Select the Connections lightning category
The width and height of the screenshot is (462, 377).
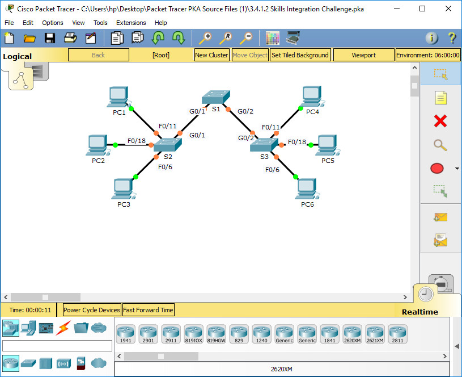[x=63, y=328]
